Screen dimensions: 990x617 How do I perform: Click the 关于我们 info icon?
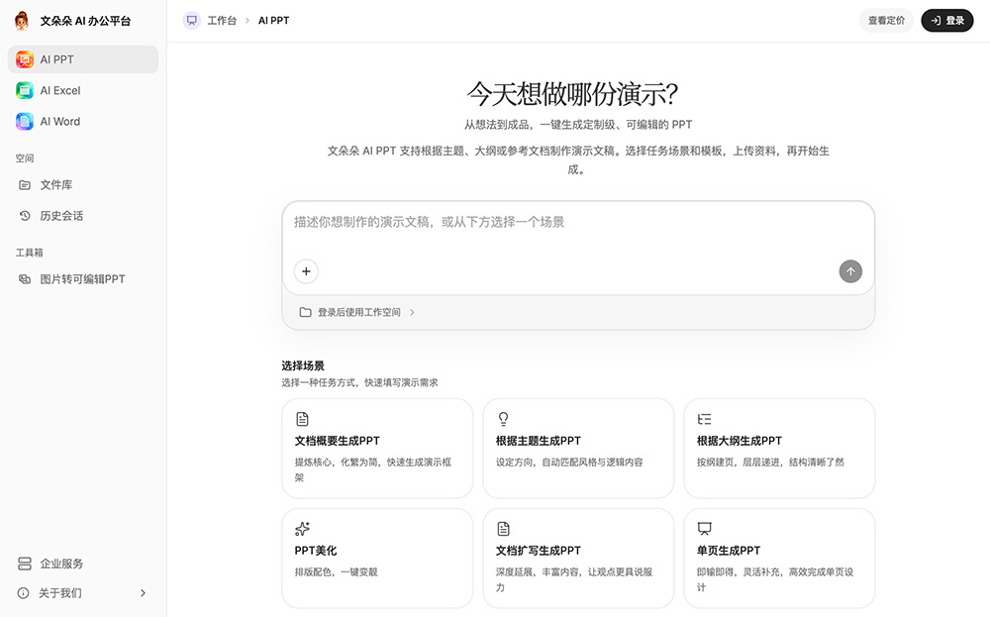click(x=24, y=593)
